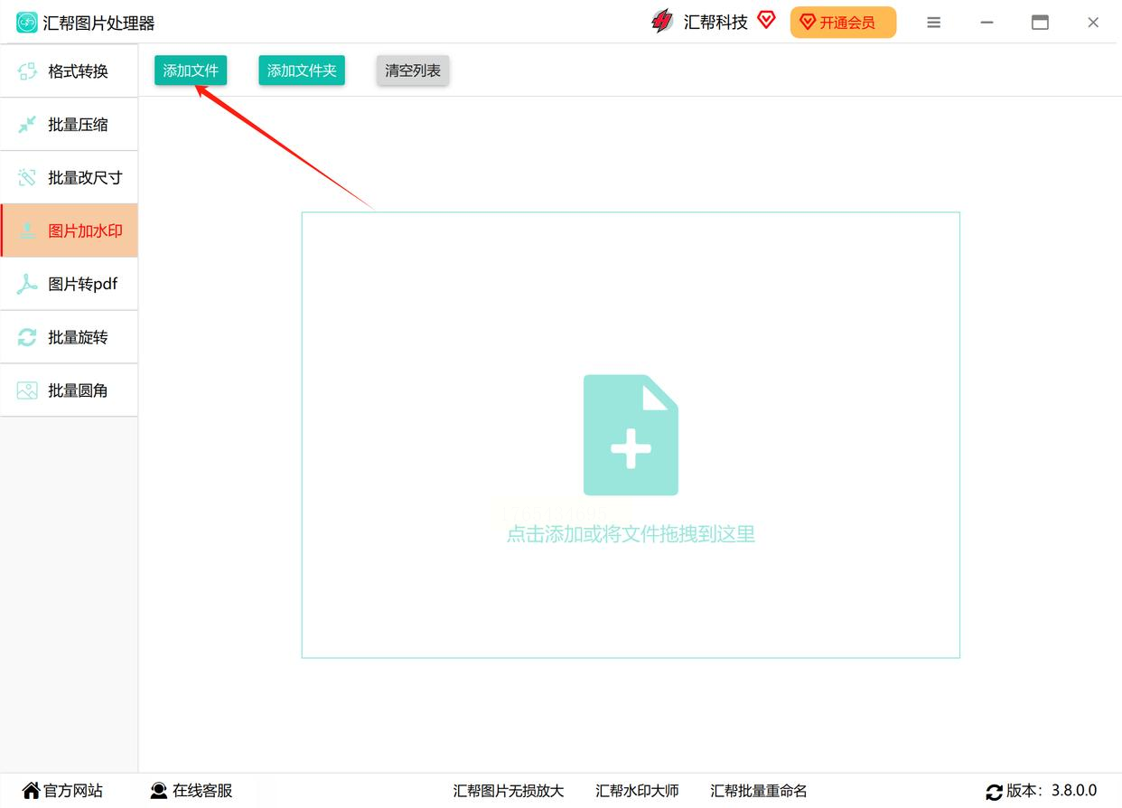The image size is (1122, 808).
Task: Click the 图片加水印 stamp icon
Action: 28,231
